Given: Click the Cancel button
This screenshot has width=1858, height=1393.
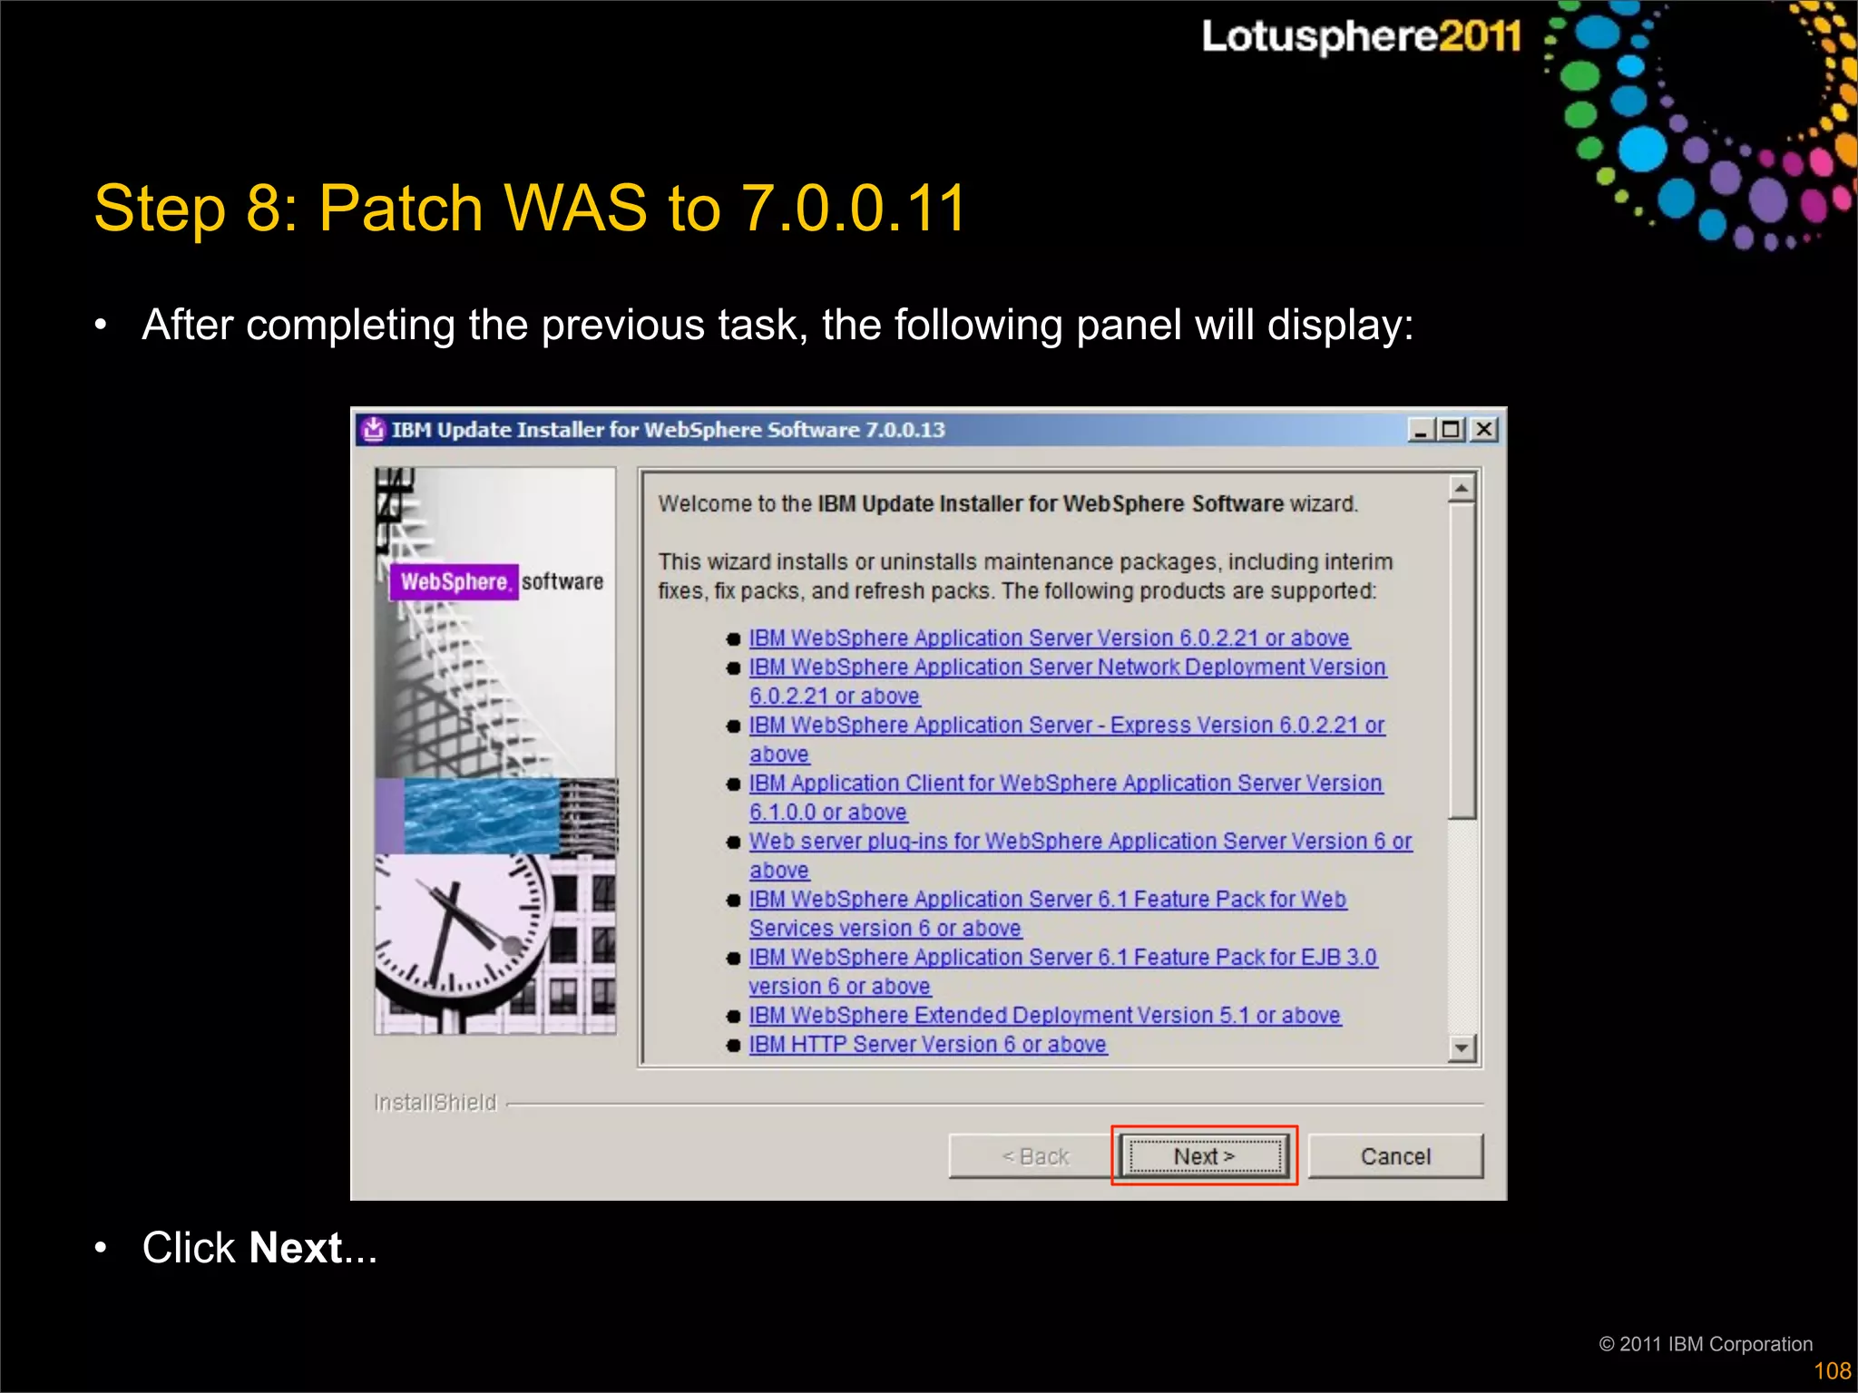Looking at the screenshot, I should coord(1395,1156).
